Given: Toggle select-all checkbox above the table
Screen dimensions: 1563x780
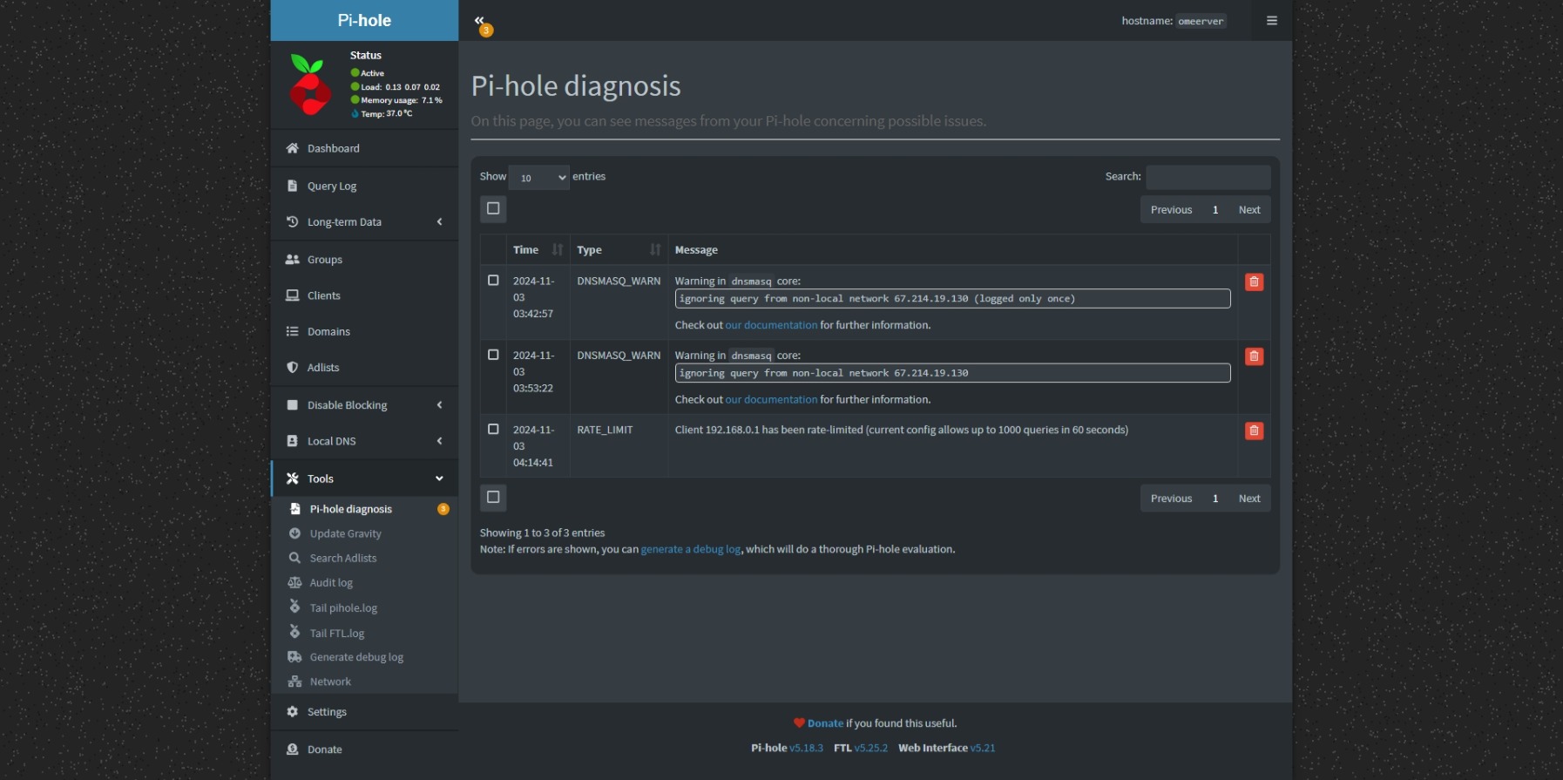Looking at the screenshot, I should tap(493, 208).
